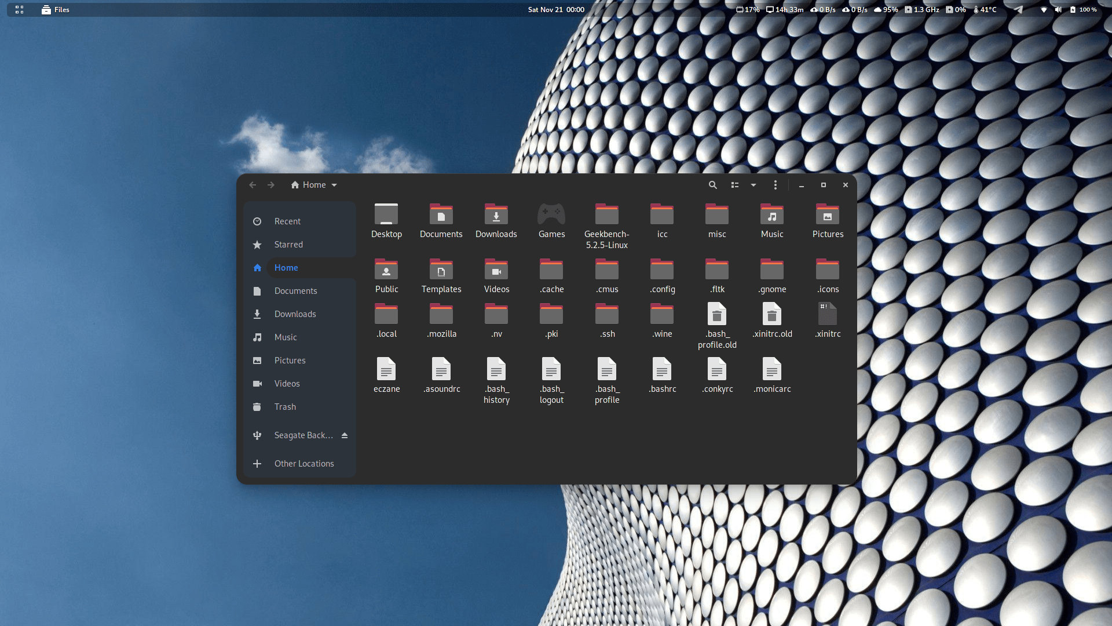Select the Games folder icon
Screen dimensions: 1112x626
pyautogui.click(x=551, y=214)
